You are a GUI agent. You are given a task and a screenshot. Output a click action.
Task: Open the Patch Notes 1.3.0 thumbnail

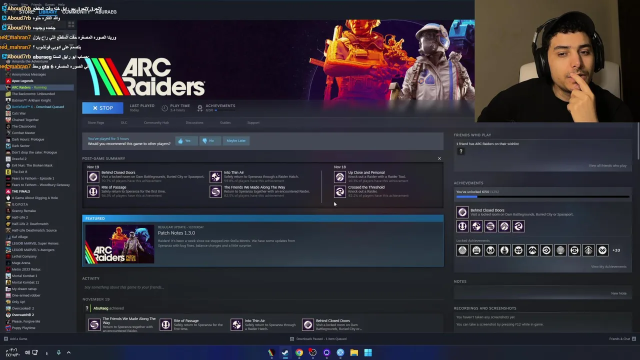pos(119,244)
